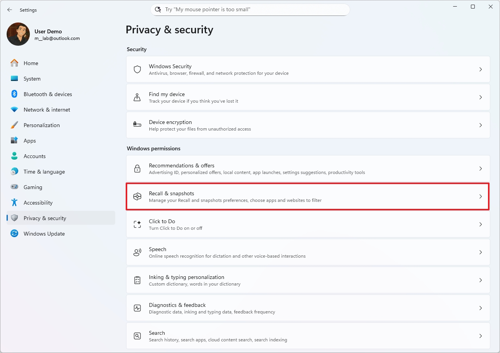Click the back arrow button

[10, 10]
